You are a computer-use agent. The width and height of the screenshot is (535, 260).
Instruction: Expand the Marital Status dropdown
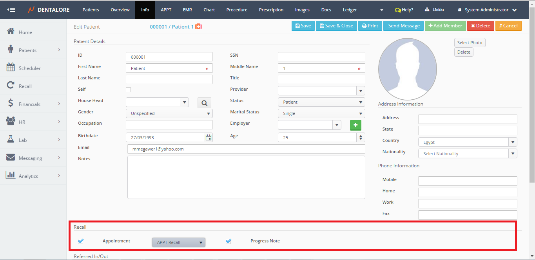click(x=321, y=113)
